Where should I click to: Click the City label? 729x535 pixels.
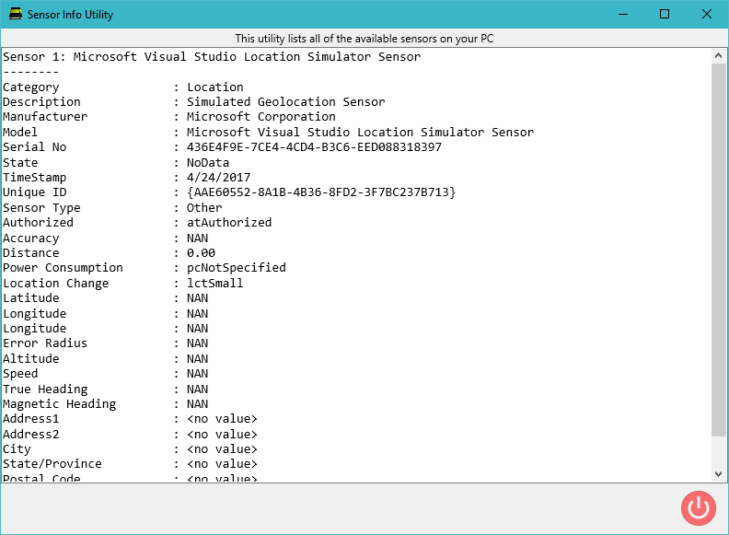click(x=17, y=449)
